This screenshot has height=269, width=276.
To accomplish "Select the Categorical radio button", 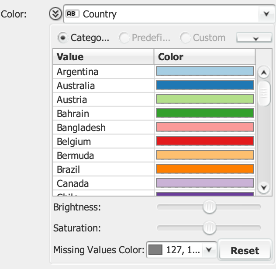I will (x=63, y=38).
